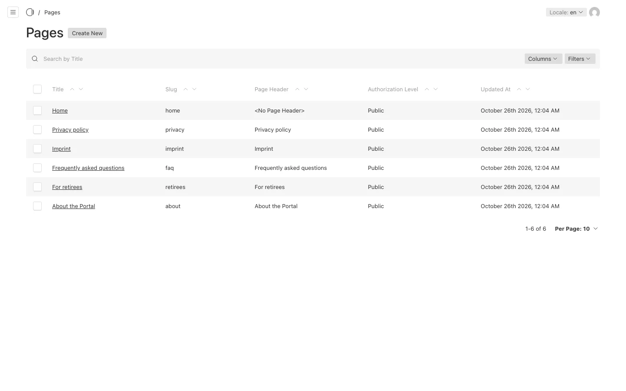Click the search magnifier icon

[x=35, y=59]
